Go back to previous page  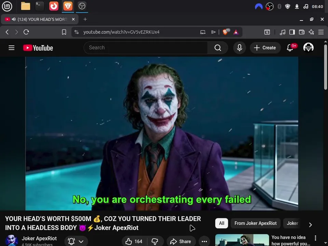[7, 32]
